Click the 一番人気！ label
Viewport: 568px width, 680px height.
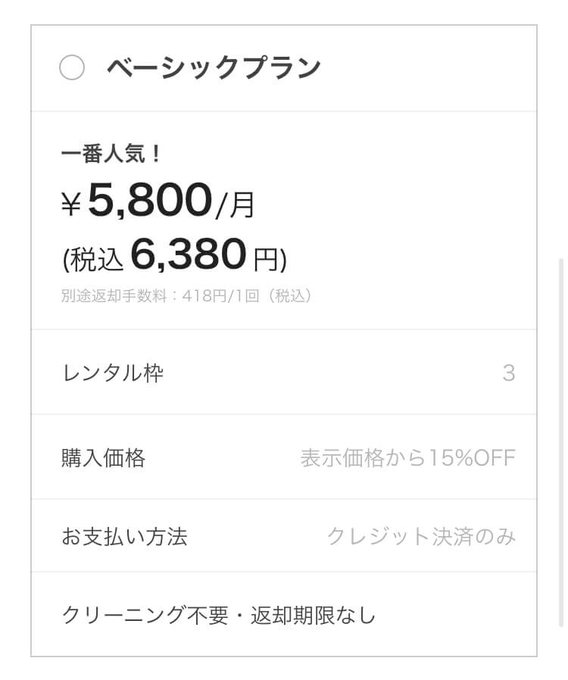click(x=111, y=154)
